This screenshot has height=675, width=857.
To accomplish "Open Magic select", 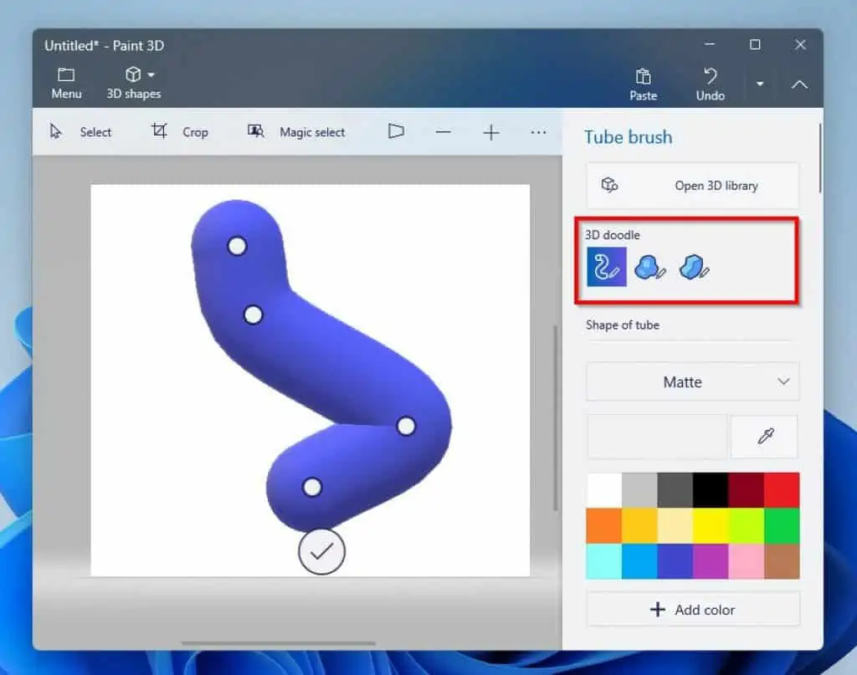I will (x=296, y=131).
